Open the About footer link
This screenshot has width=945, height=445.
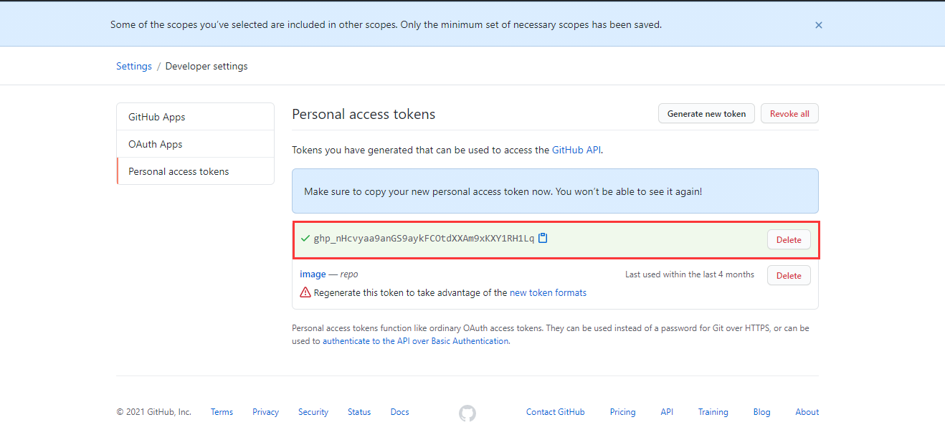807,412
